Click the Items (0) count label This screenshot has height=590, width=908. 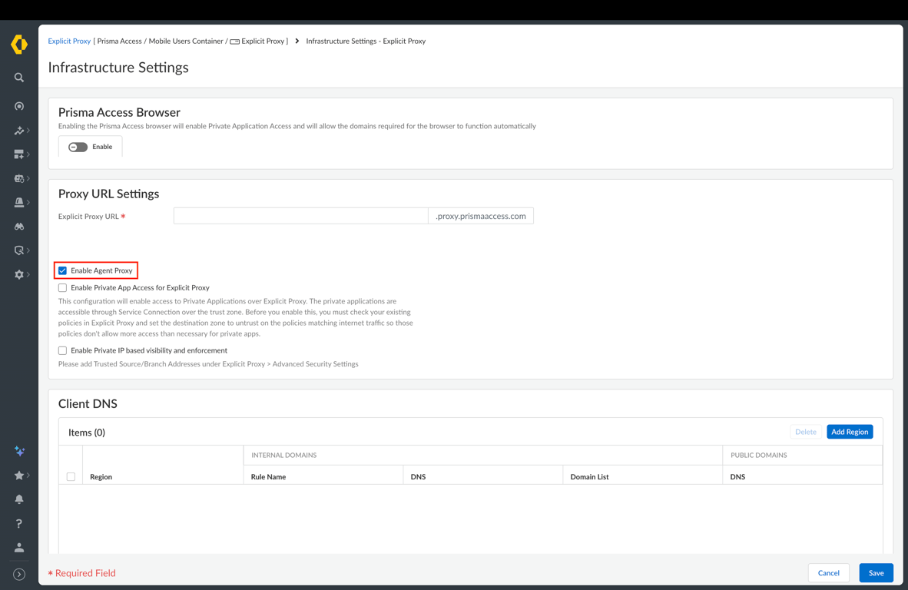point(87,433)
